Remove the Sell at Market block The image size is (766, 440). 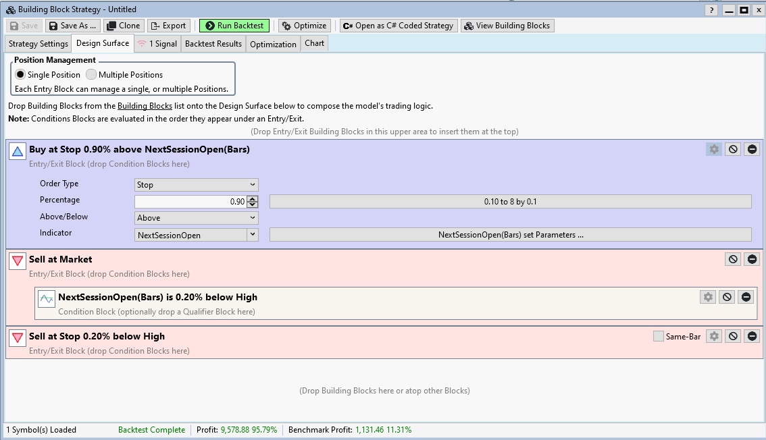pos(752,259)
